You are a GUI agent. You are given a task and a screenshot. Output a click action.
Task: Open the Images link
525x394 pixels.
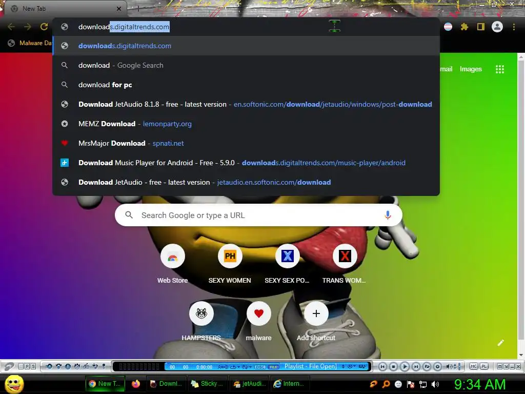coord(471,69)
